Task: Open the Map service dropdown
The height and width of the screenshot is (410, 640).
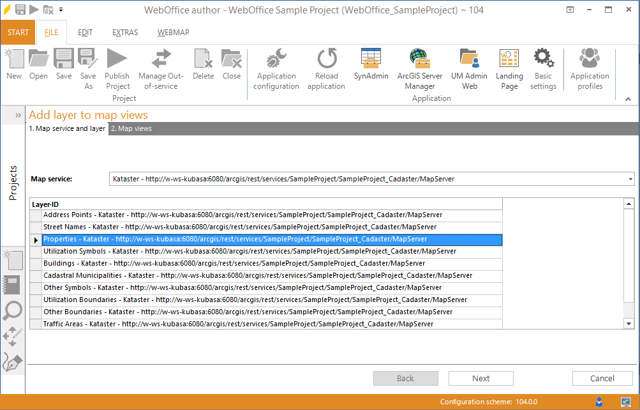Action: (631, 179)
